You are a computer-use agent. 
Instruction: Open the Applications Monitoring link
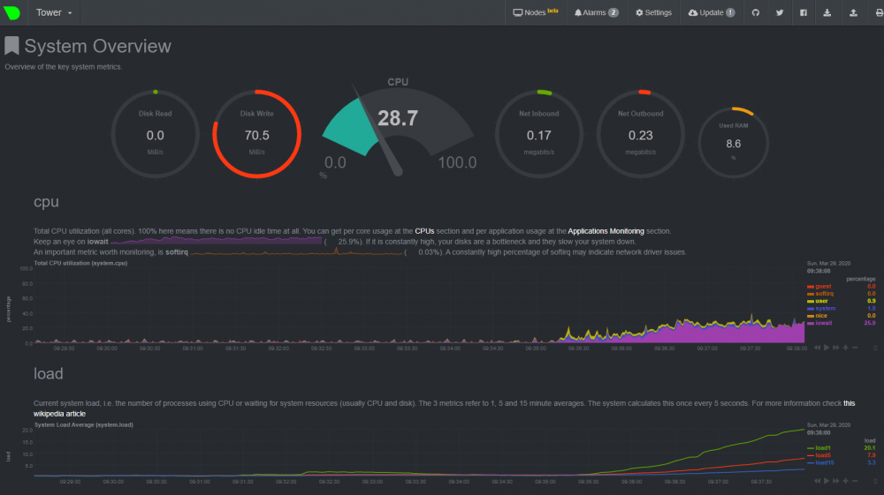(x=606, y=231)
